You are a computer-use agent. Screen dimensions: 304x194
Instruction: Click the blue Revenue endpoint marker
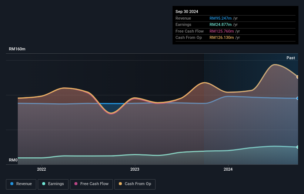coord(298,98)
